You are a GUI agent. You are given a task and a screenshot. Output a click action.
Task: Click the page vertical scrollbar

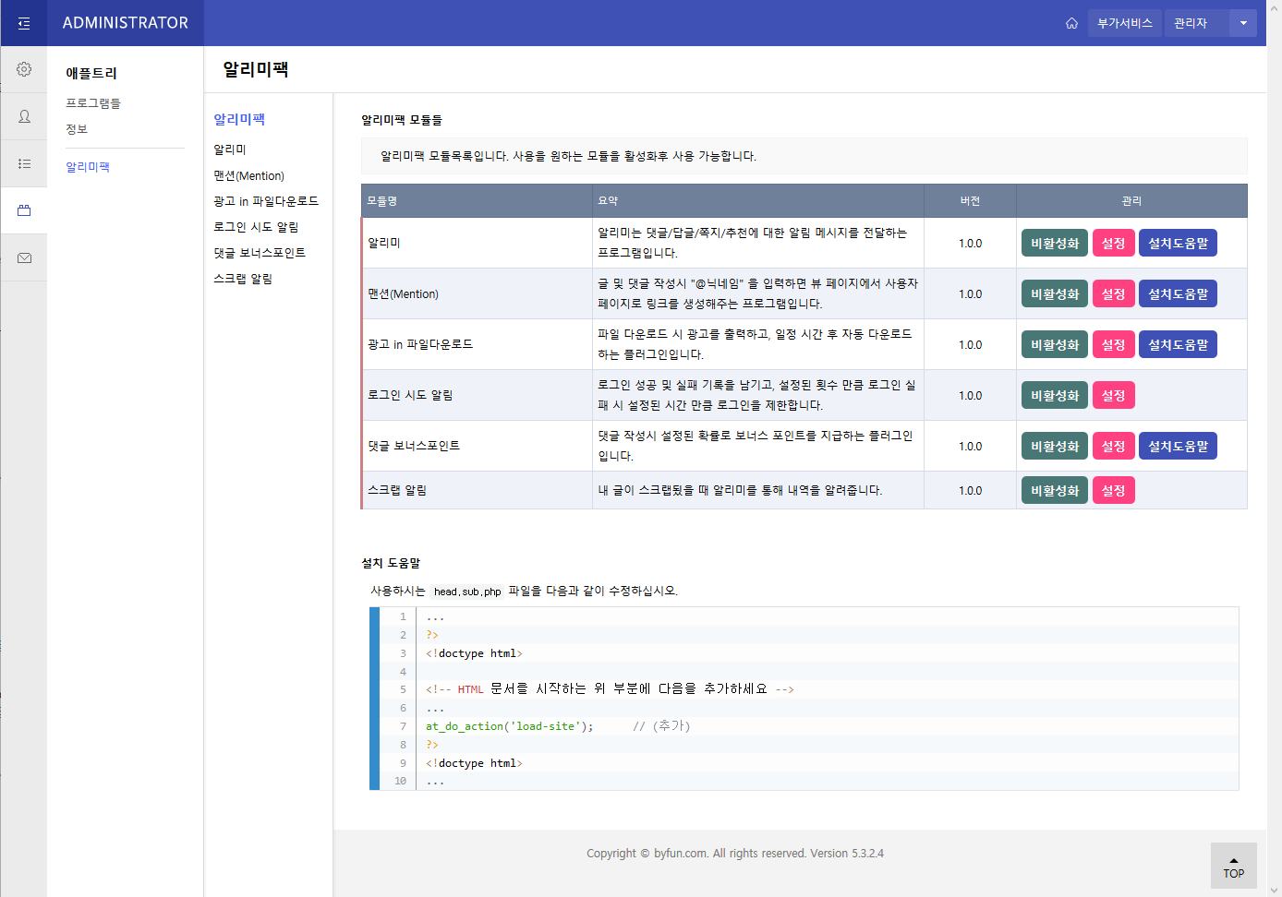(1275, 448)
